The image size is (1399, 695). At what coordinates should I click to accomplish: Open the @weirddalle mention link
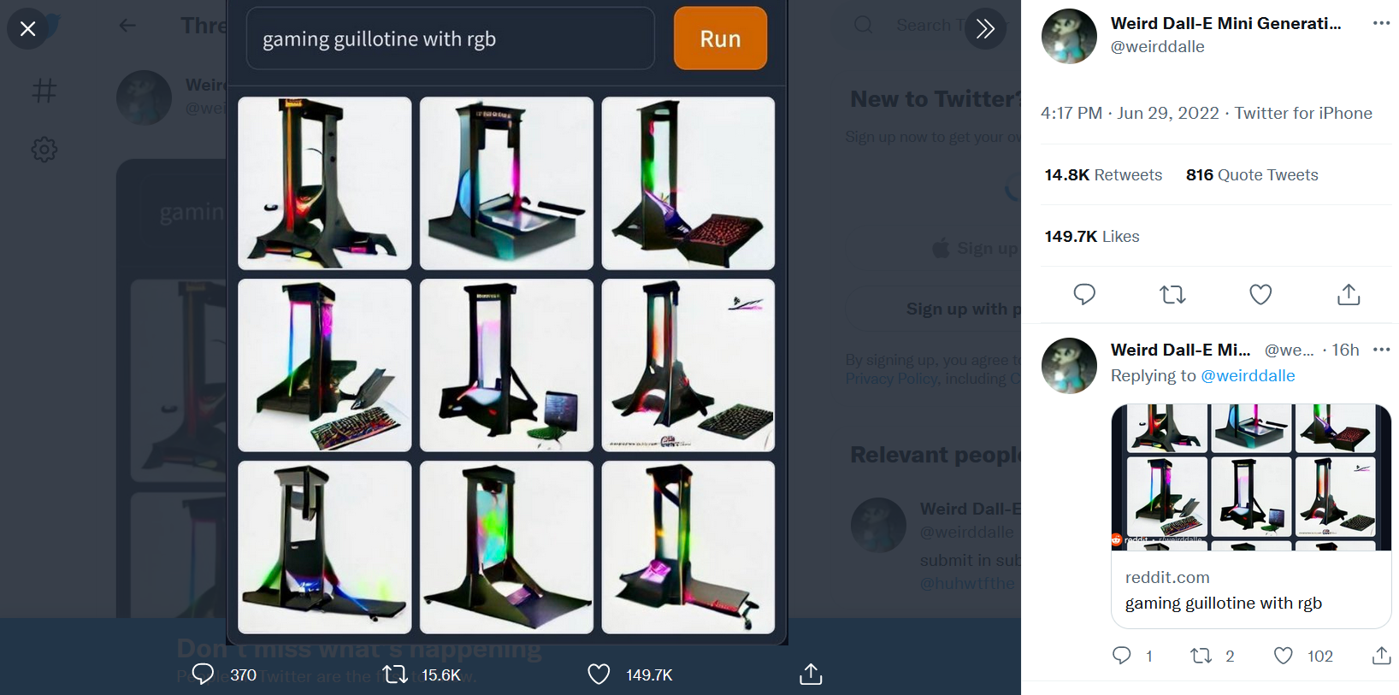pos(1248,375)
